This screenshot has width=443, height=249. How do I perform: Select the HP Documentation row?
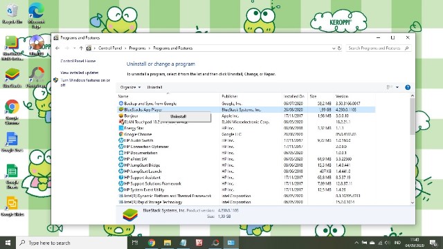pos(246,153)
